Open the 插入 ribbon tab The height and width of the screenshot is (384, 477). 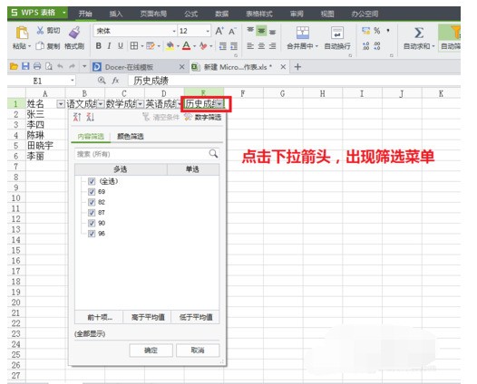pos(115,14)
